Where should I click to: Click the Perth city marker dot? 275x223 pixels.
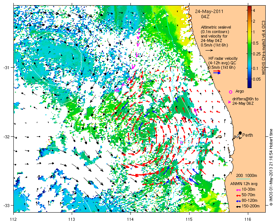240,133
